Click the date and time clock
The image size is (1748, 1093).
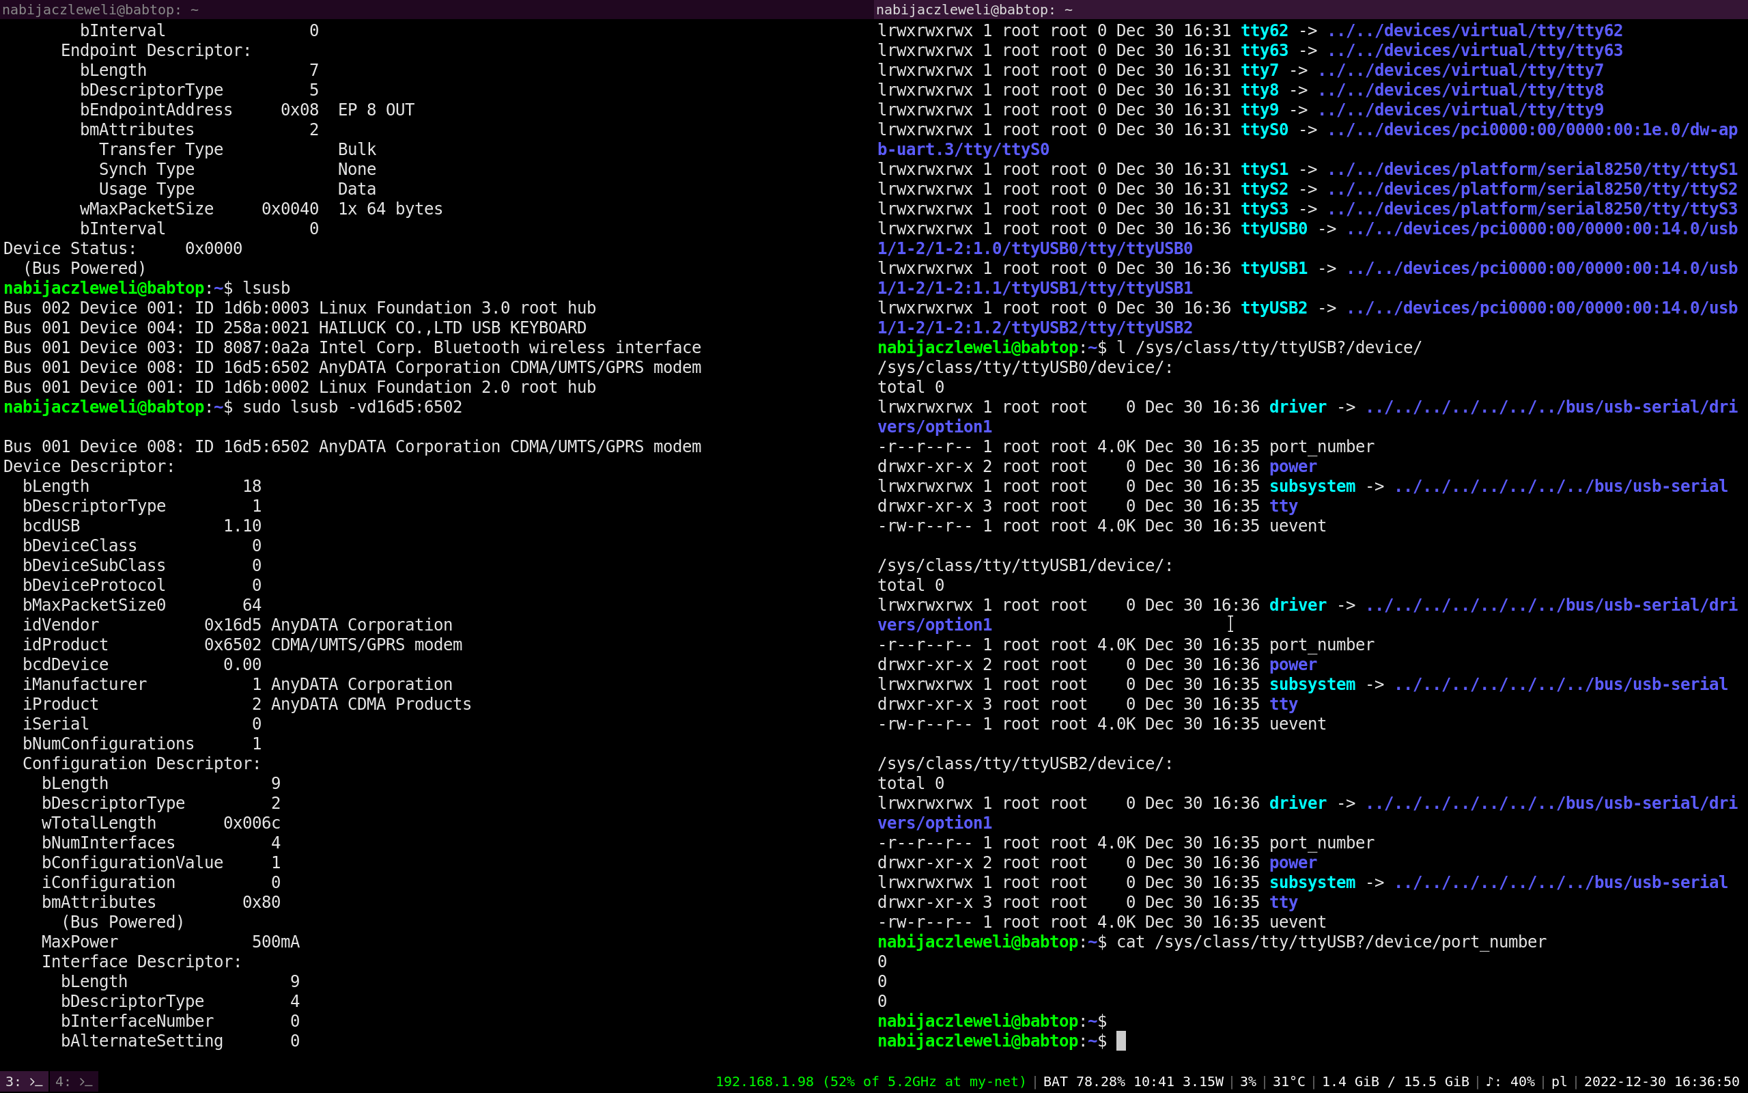[x=1661, y=1081]
